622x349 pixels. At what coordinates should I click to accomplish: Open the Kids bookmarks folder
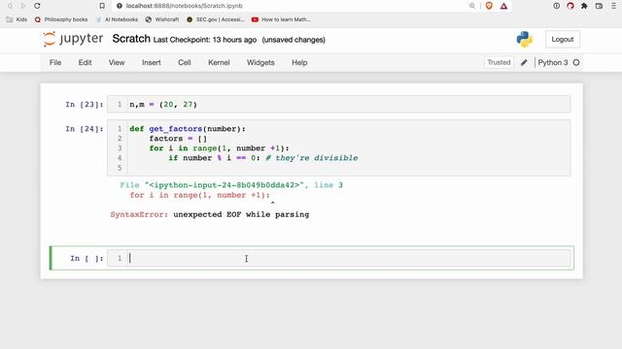17,19
